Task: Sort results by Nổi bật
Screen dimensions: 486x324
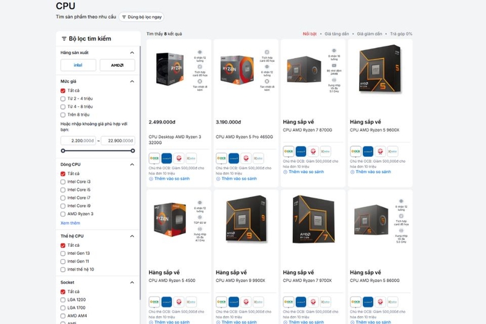Action: [310, 34]
